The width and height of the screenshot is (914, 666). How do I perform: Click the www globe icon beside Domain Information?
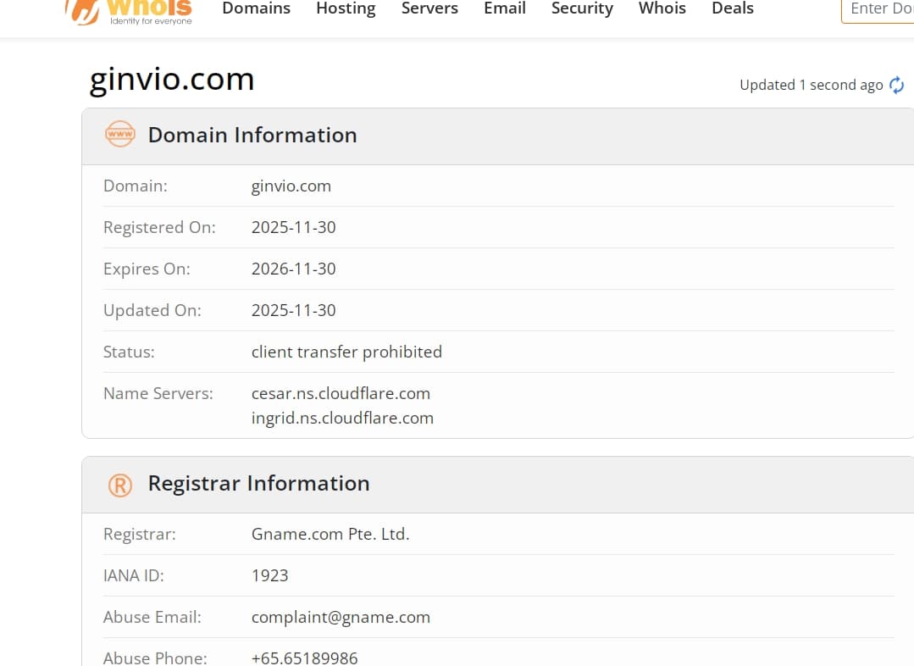pyautogui.click(x=120, y=134)
